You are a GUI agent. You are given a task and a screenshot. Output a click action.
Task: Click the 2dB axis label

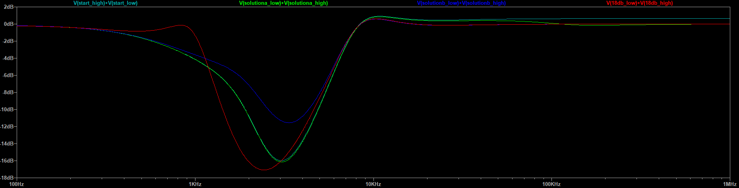point(8,7)
